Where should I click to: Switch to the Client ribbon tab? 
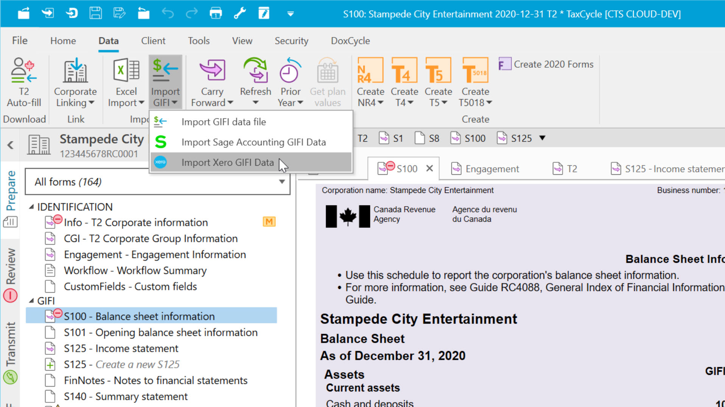tap(153, 40)
